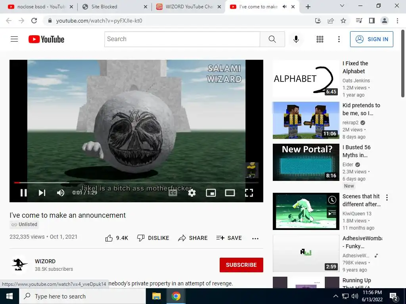Screen dimensions: 406x304
Task: Open YouTube apps grid
Action: 320,39
